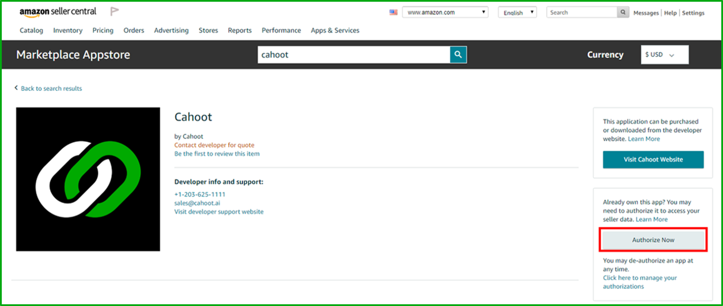723x306 pixels.
Task: Click the Appstore search field containing cahoot
Action: (354, 55)
